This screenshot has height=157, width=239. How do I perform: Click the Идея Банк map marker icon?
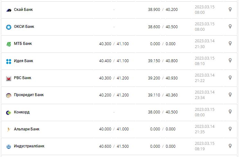click(230, 61)
